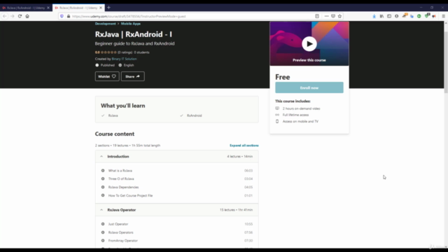Click '2 hours on-demand video' text
This screenshot has width=448, height=252.
click(302, 108)
